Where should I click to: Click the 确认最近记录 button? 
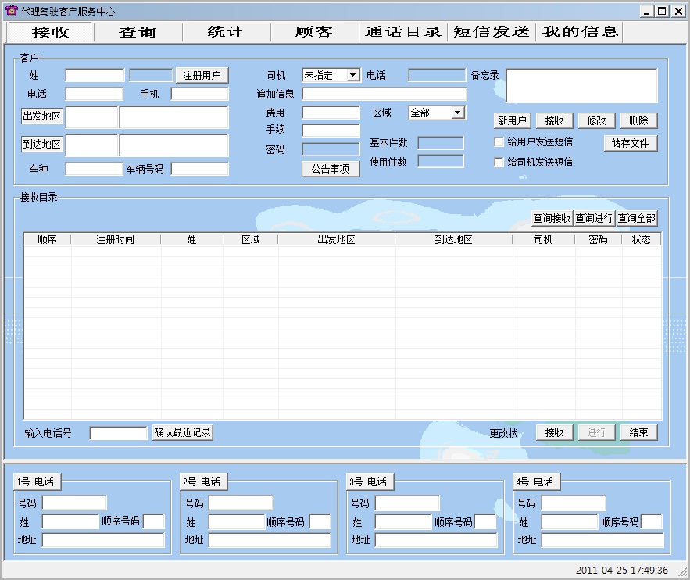[x=183, y=432]
